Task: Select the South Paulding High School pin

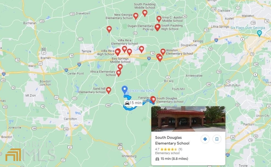Action: click(157, 27)
